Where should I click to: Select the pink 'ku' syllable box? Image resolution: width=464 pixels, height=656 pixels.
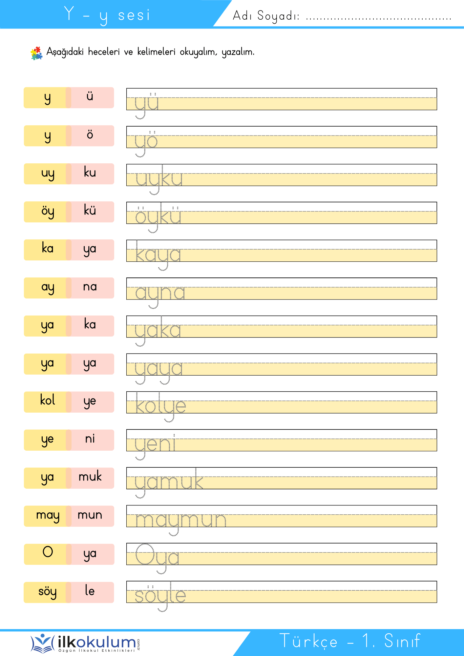tap(90, 174)
